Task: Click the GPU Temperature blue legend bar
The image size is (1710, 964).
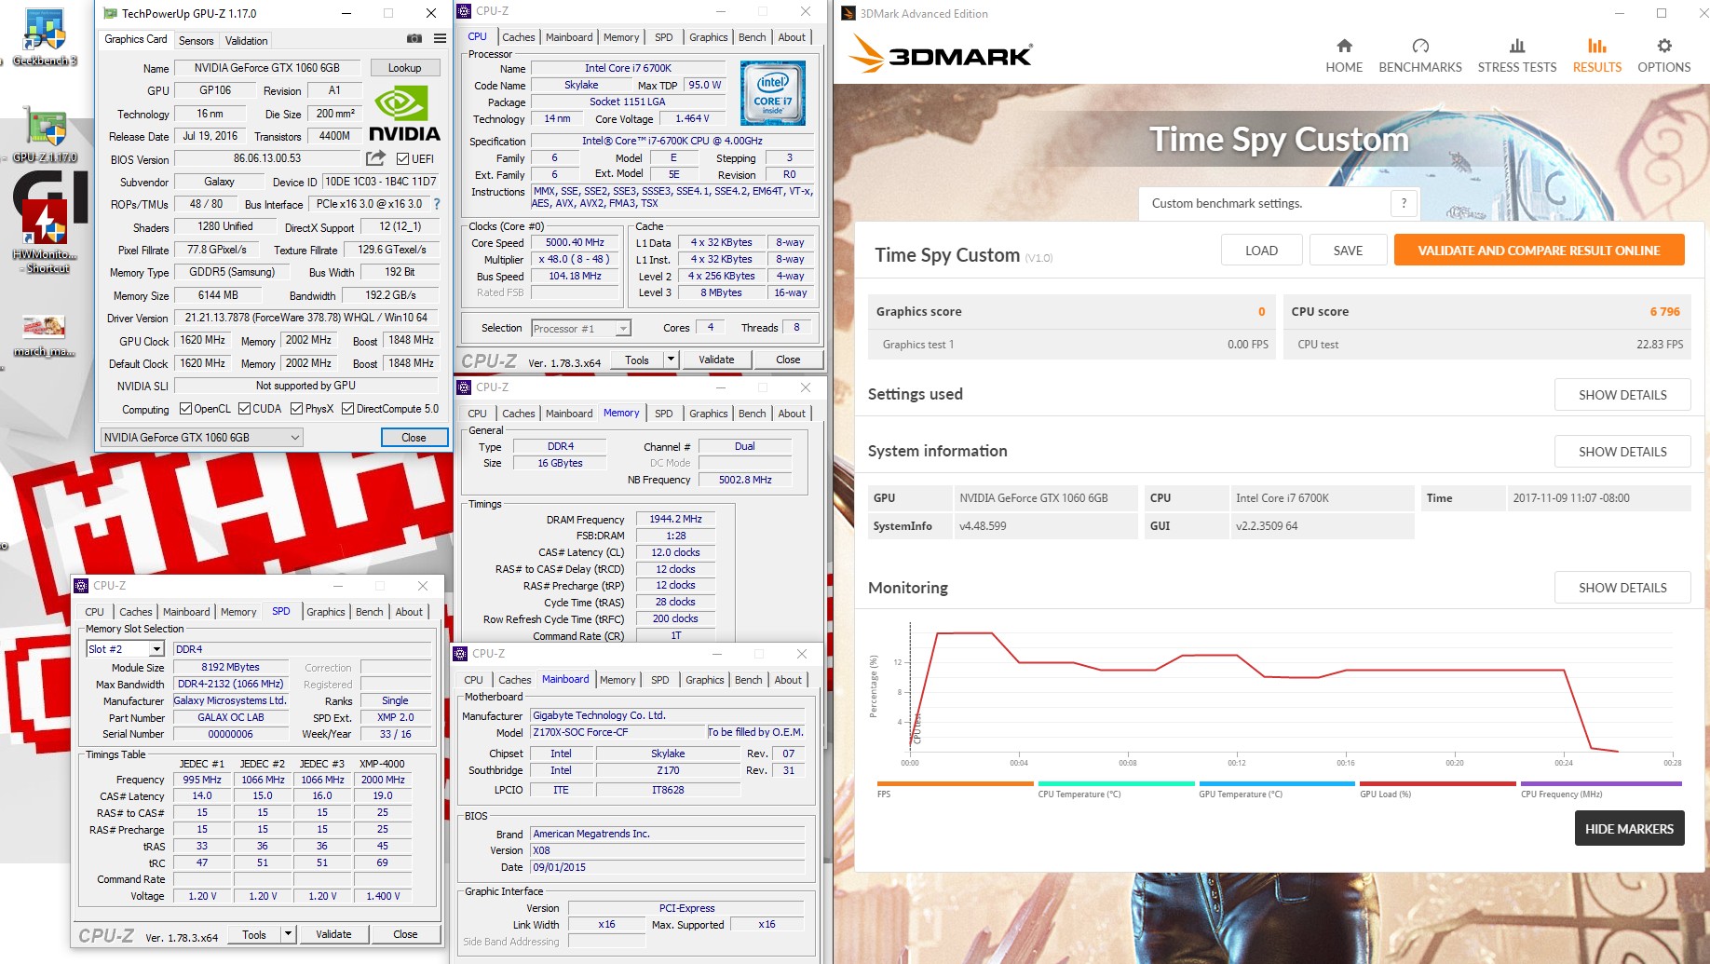Action: [x=1277, y=784]
